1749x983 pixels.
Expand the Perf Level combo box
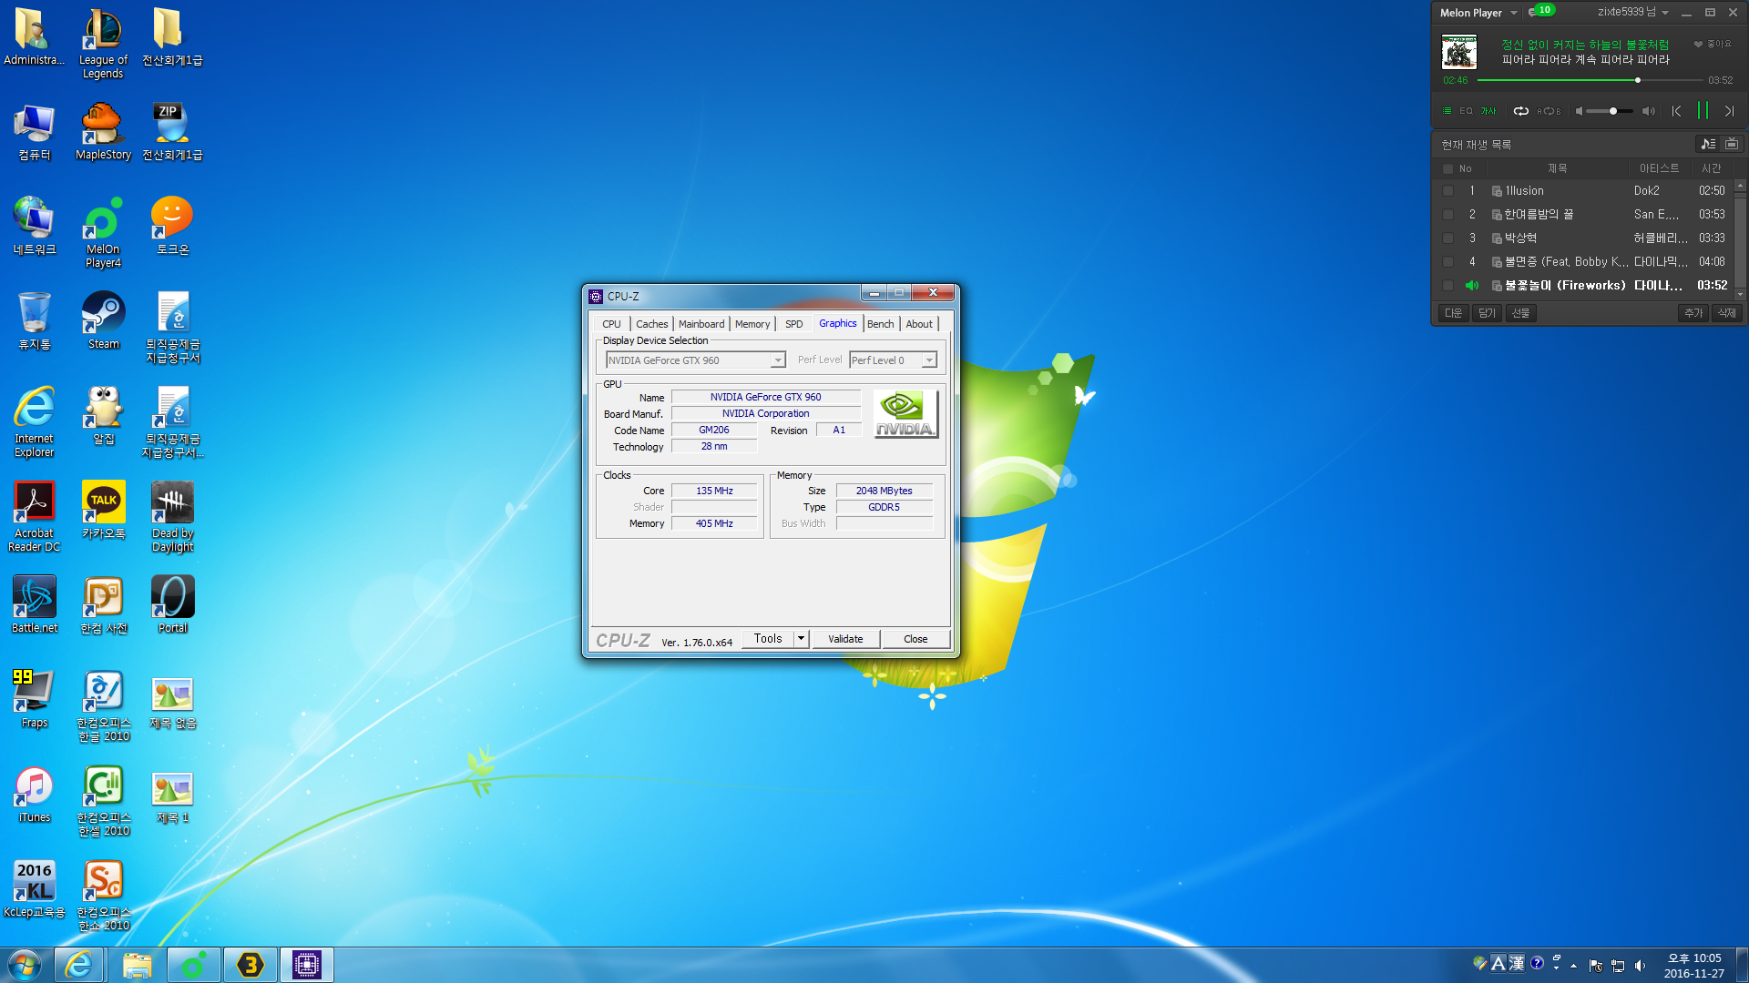(929, 360)
